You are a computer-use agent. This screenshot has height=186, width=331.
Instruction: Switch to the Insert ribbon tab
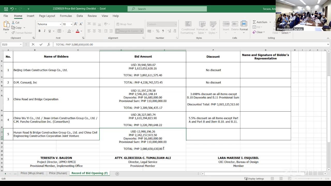pyautogui.click(x=31, y=16)
